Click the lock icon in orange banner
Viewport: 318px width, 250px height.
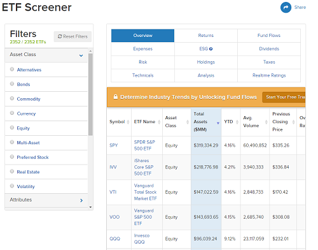click(116, 97)
